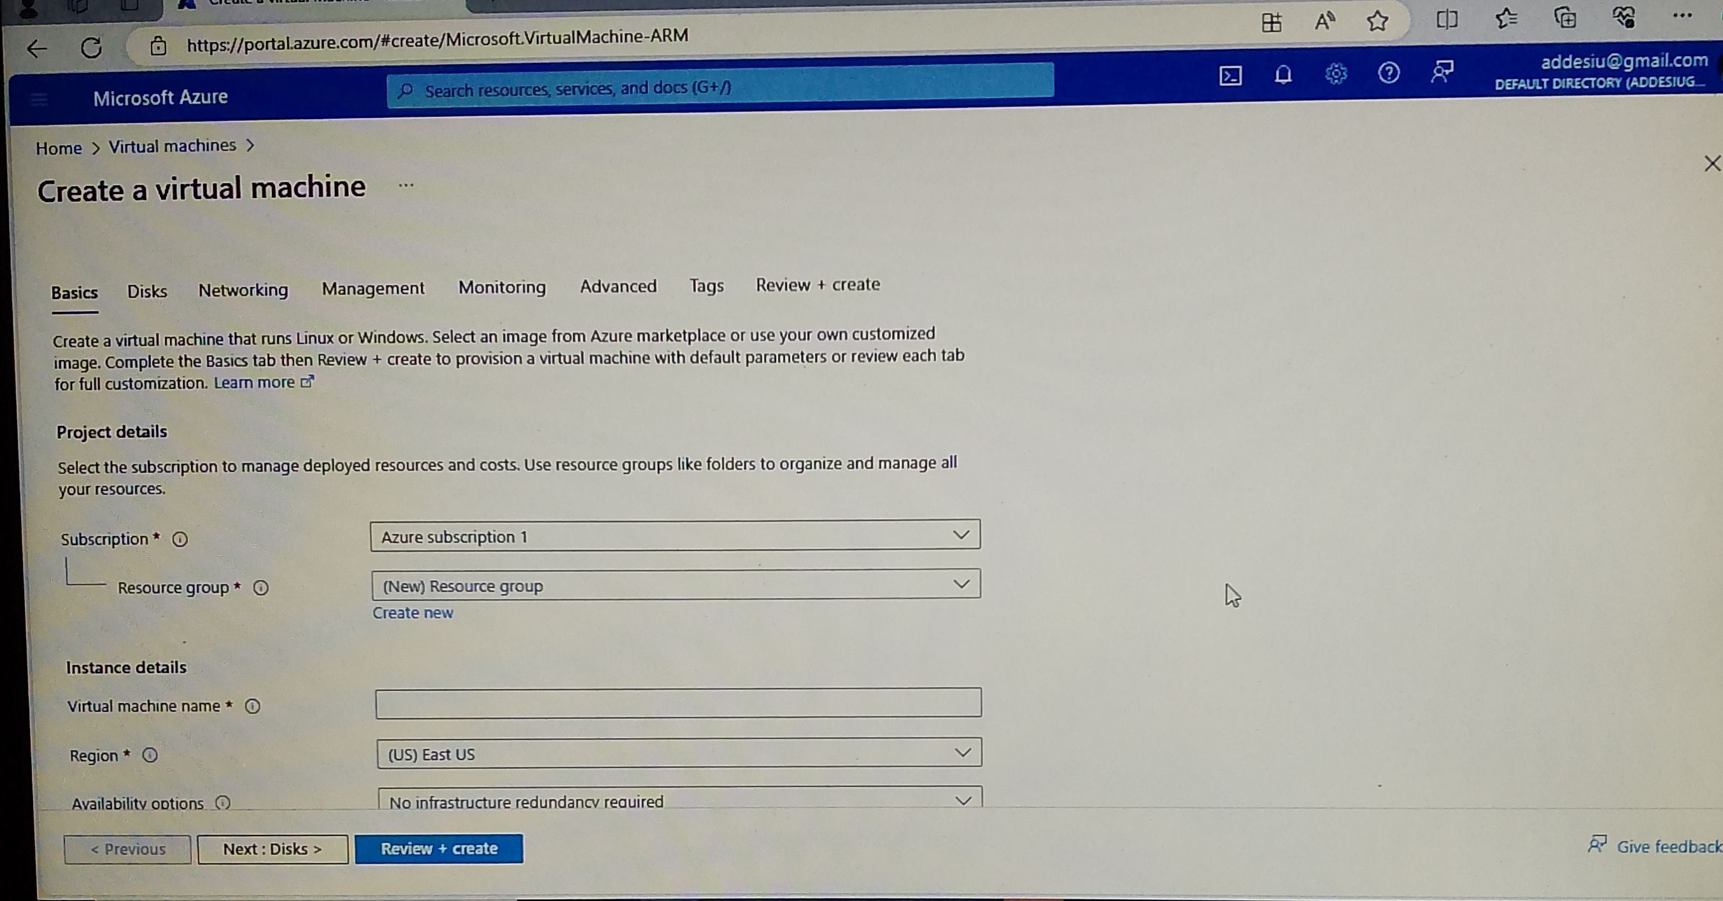Viewport: 1723px width, 901px height.
Task: Open the Region dropdown
Action: click(678, 753)
